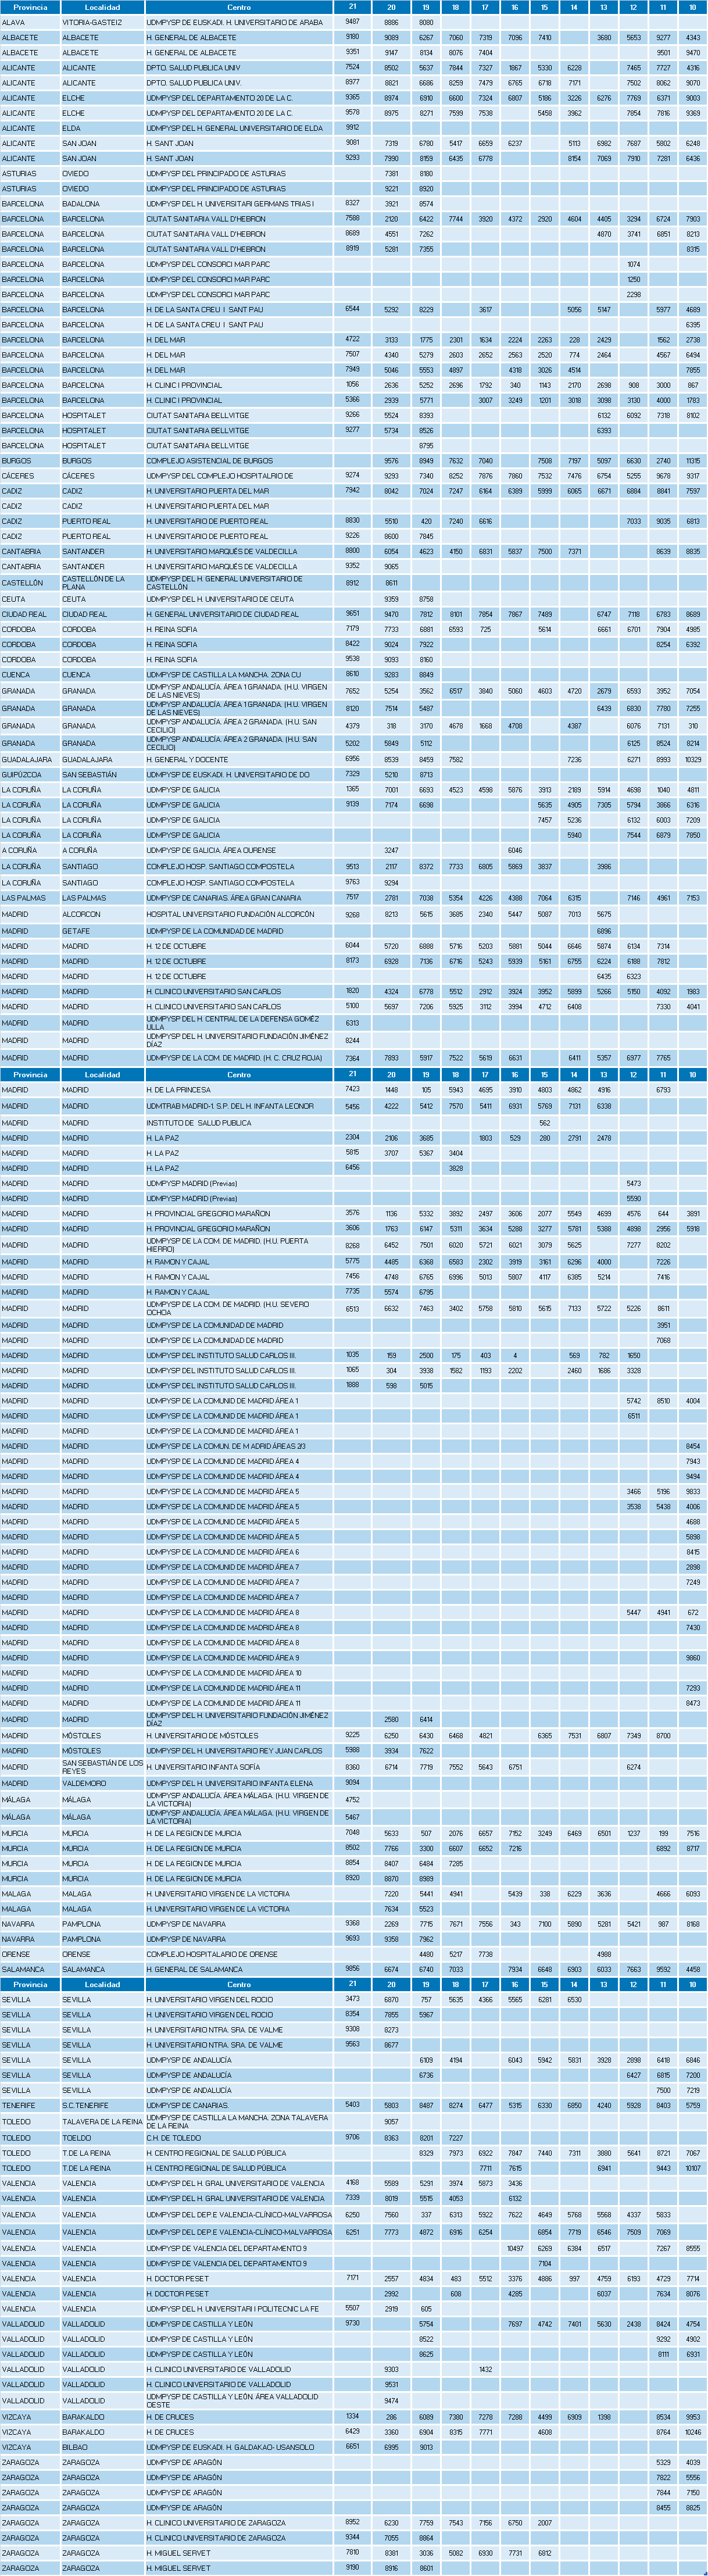This screenshot has height=2576, width=708.
Task: Select value 9487 in the ALAVA row
Action: tap(352, 22)
